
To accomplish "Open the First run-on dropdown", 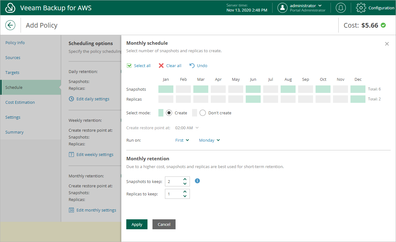I will click(182, 140).
